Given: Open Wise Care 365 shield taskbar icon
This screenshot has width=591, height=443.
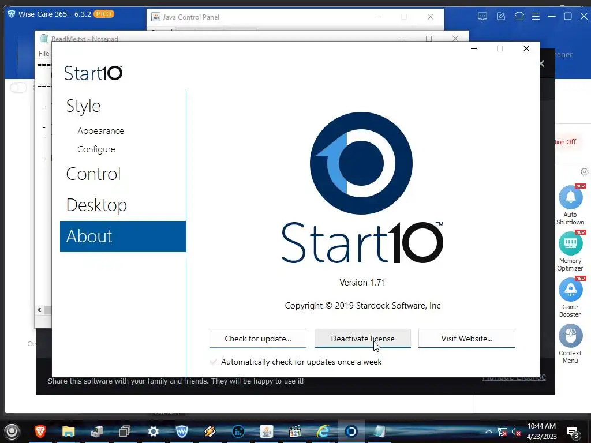Looking at the screenshot, I should click(182, 431).
